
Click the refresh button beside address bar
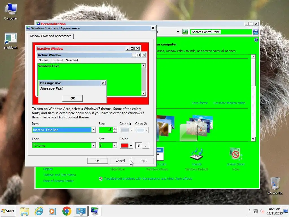[x=185, y=32]
